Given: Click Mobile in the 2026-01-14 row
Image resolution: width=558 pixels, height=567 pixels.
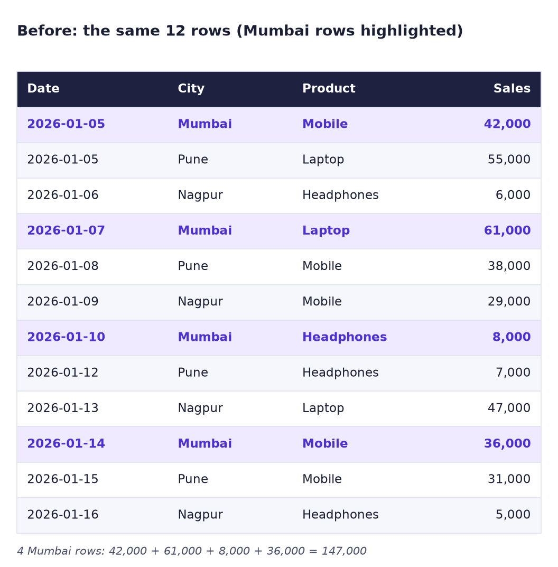Looking at the screenshot, I should tap(325, 443).
